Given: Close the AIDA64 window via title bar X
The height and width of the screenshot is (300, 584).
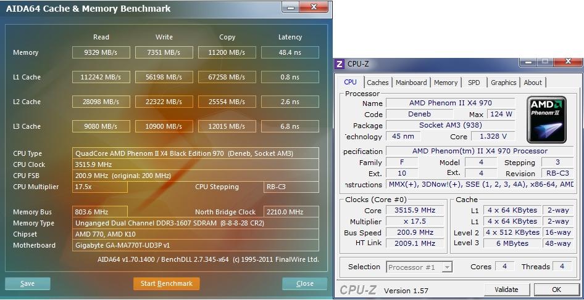Looking at the screenshot, I should 314,7.
